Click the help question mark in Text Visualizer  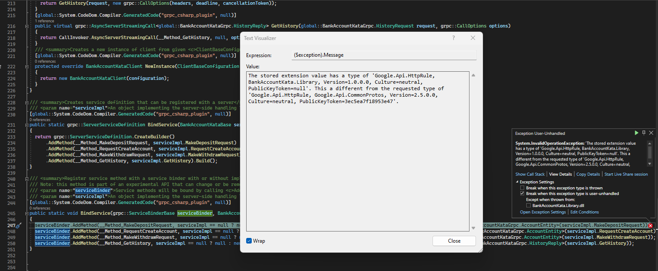tap(453, 38)
